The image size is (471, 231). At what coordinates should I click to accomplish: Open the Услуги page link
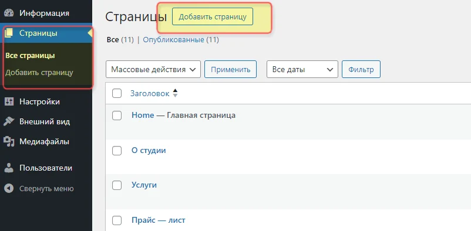[x=144, y=185]
